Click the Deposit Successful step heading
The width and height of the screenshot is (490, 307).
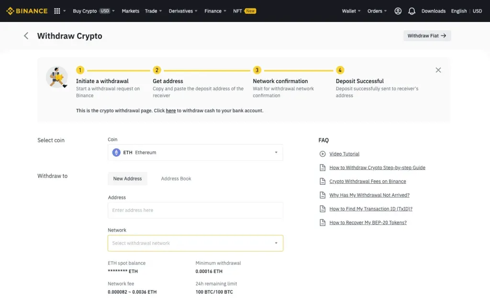coord(360,81)
